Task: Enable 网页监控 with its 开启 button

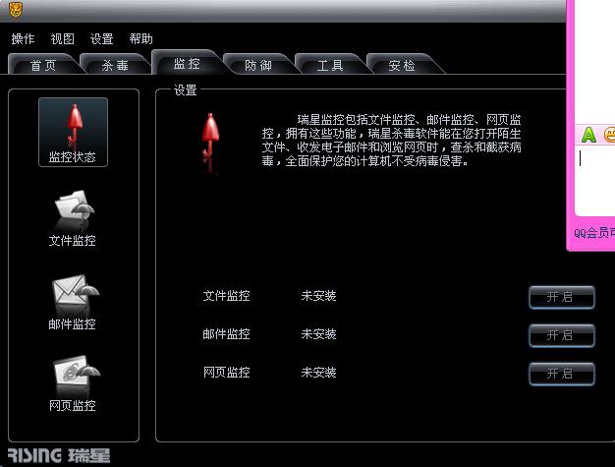Action: [562, 374]
